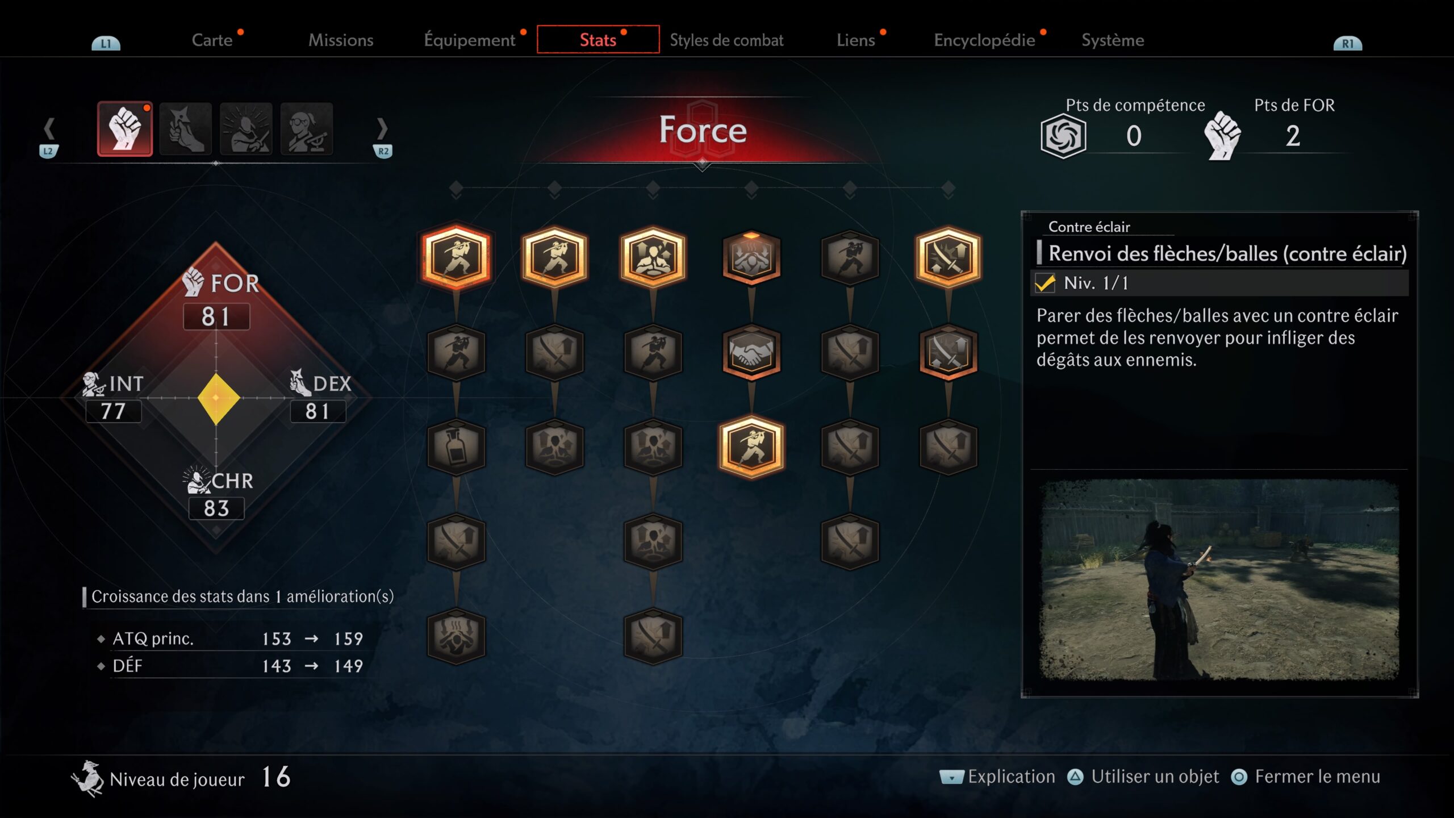Click the skill preview video thumbnail
This screenshot has height=818, width=1454.
(x=1219, y=579)
